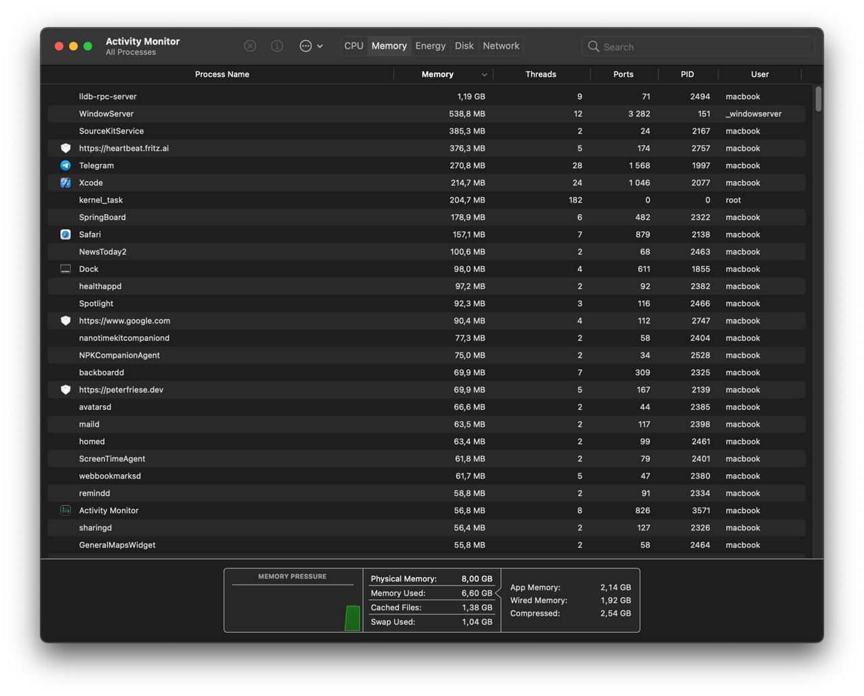
Task: Open the process info (i) icon
Action: click(x=277, y=46)
